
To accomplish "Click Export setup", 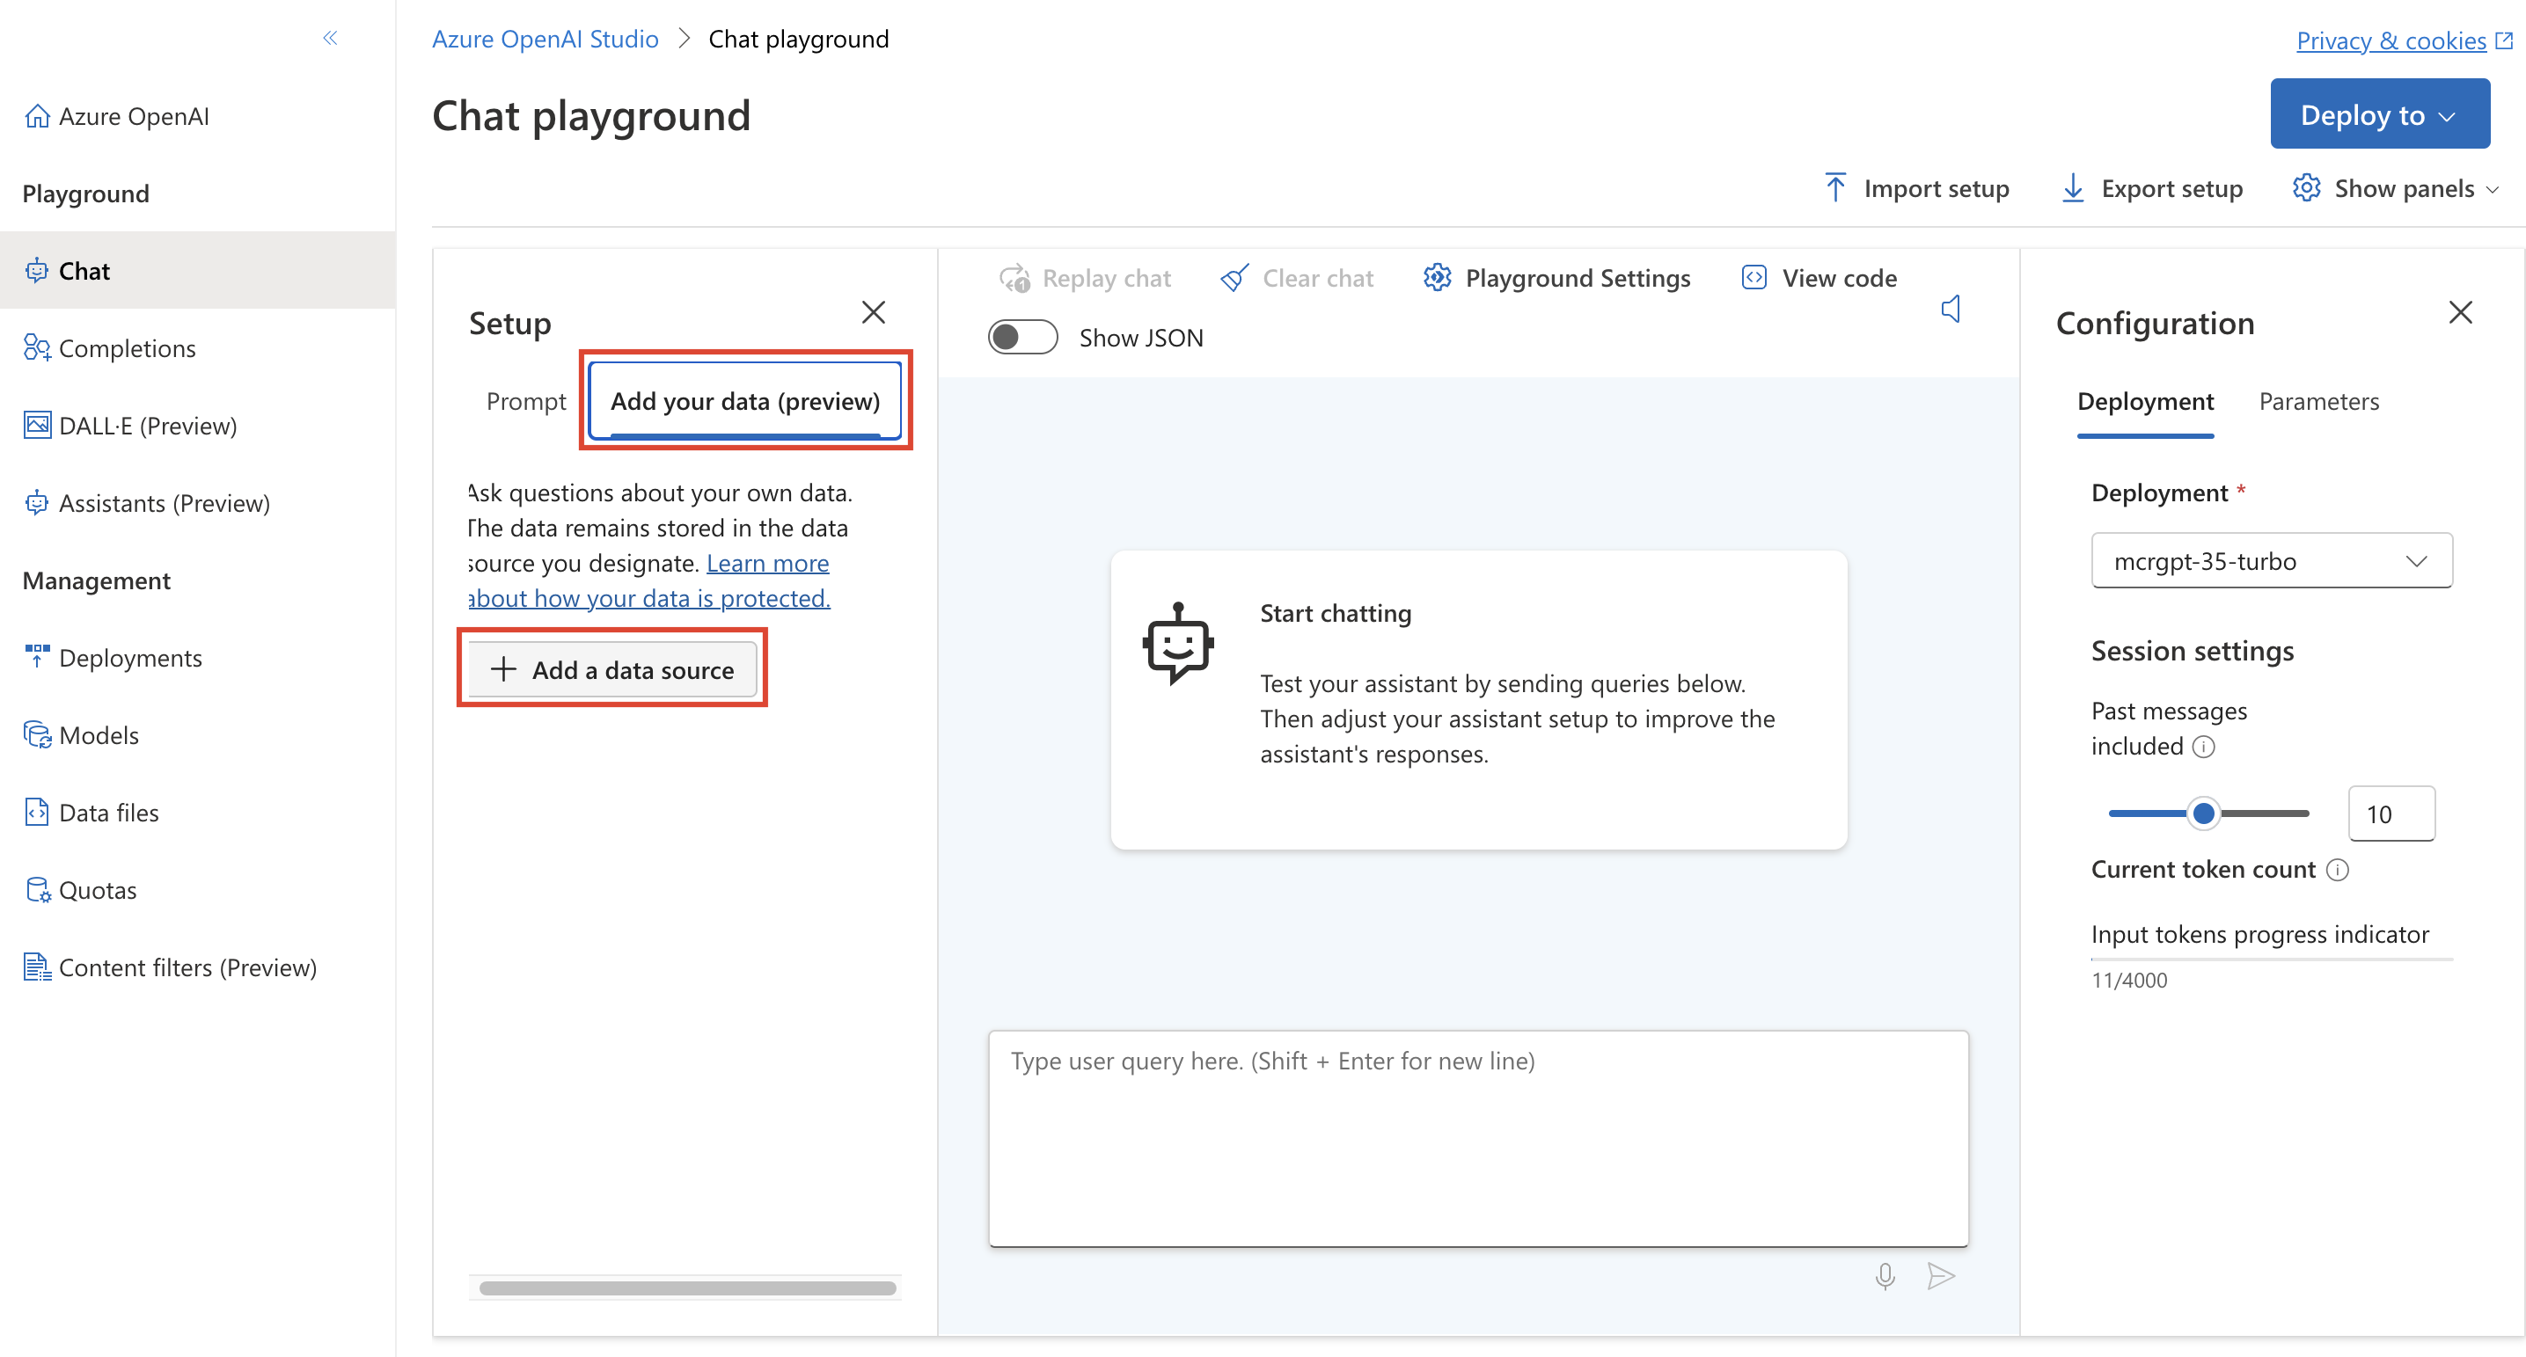I will pyautogui.click(x=2151, y=187).
